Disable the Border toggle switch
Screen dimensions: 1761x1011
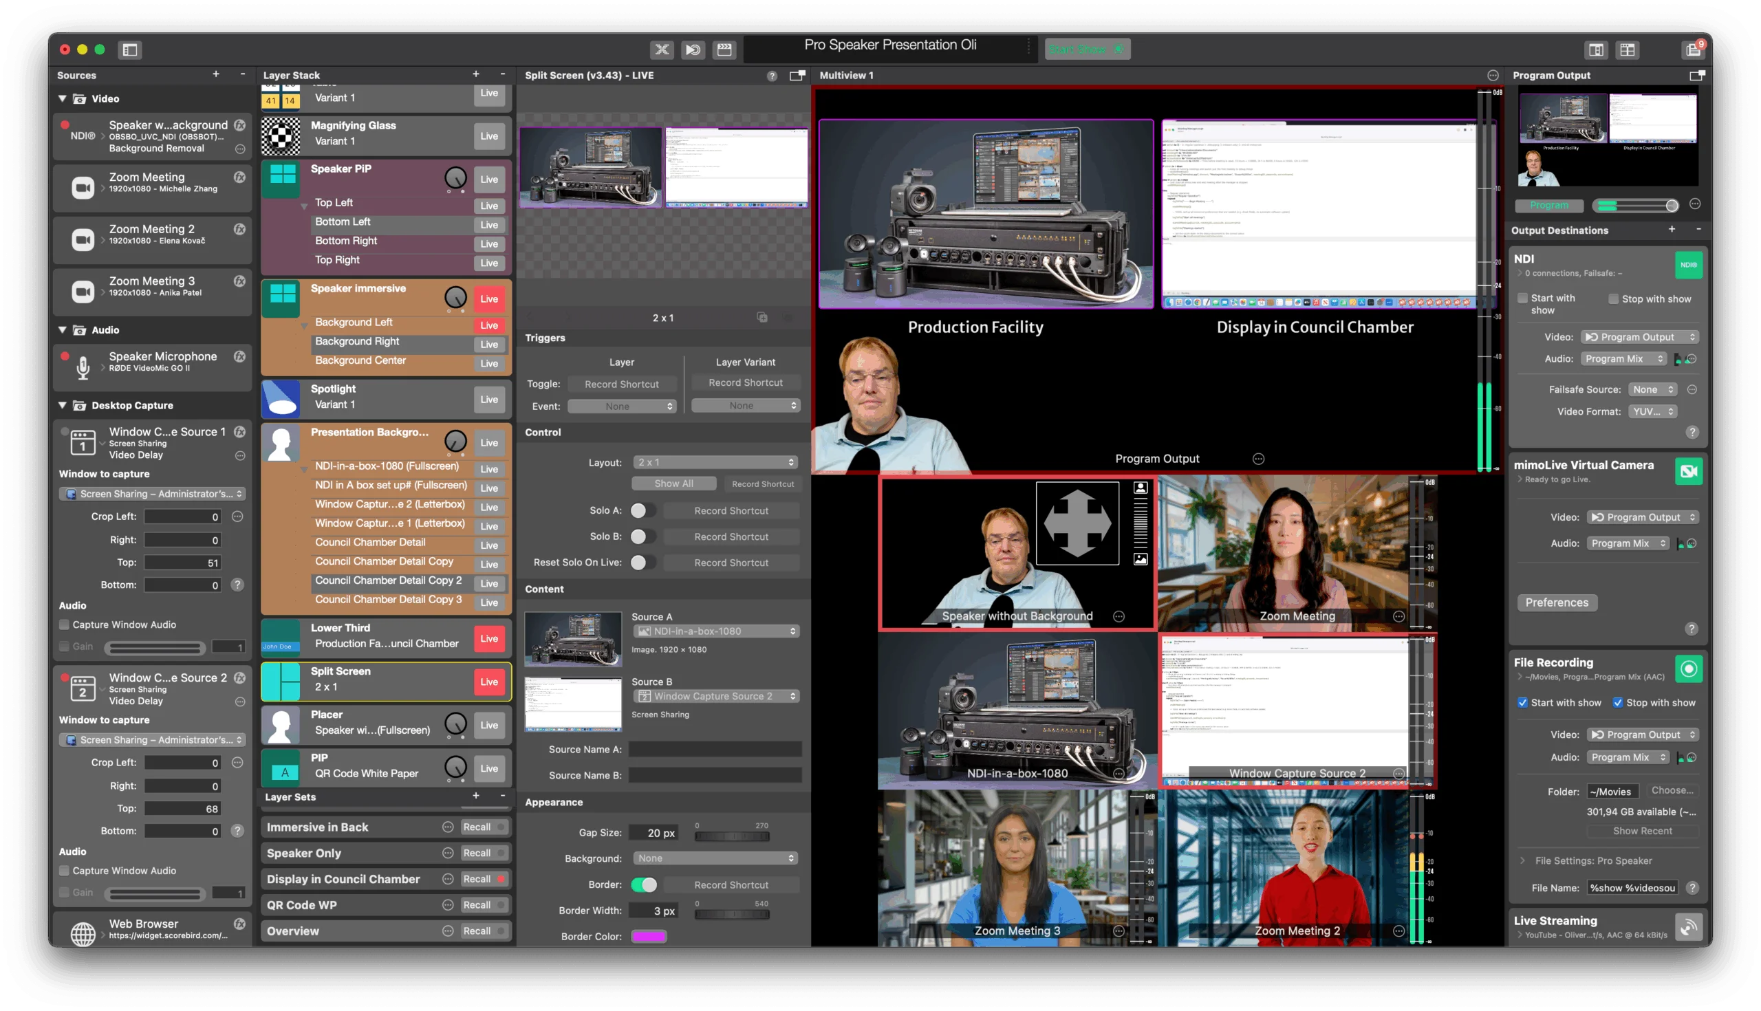644,884
